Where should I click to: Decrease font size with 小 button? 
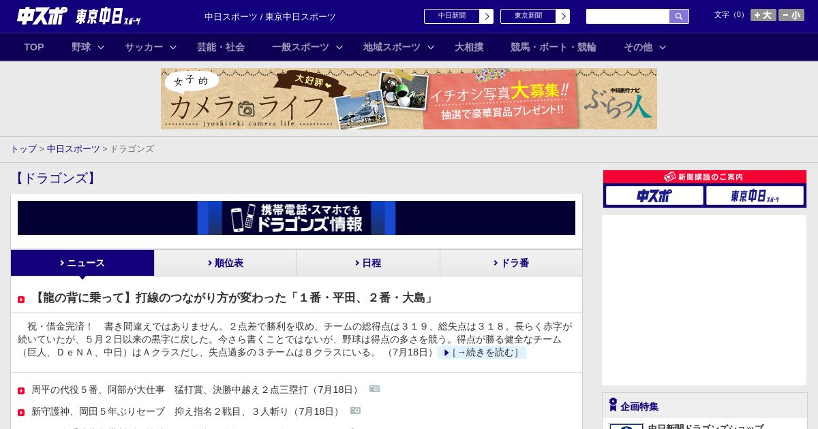point(791,15)
